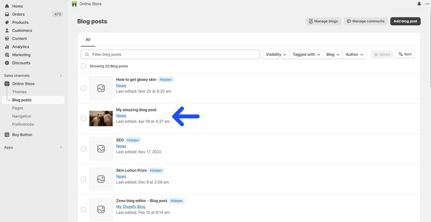Click the Orders count badge 473
Viewport: 431px width, 222px height.
[58, 14]
